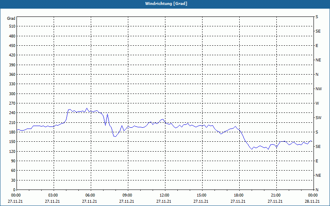Click the 120 degree axis label

pyautogui.click(x=12, y=152)
